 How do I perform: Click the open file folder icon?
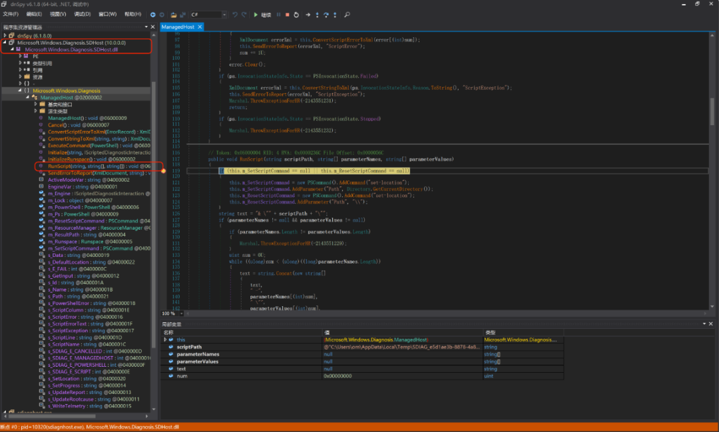click(x=173, y=14)
